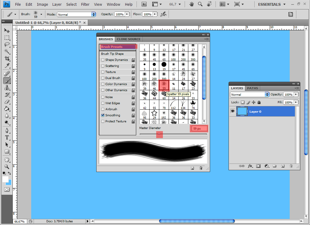The height and width of the screenshot is (225, 310).
Task: Add a layer style with fx button
Action: 250,166
